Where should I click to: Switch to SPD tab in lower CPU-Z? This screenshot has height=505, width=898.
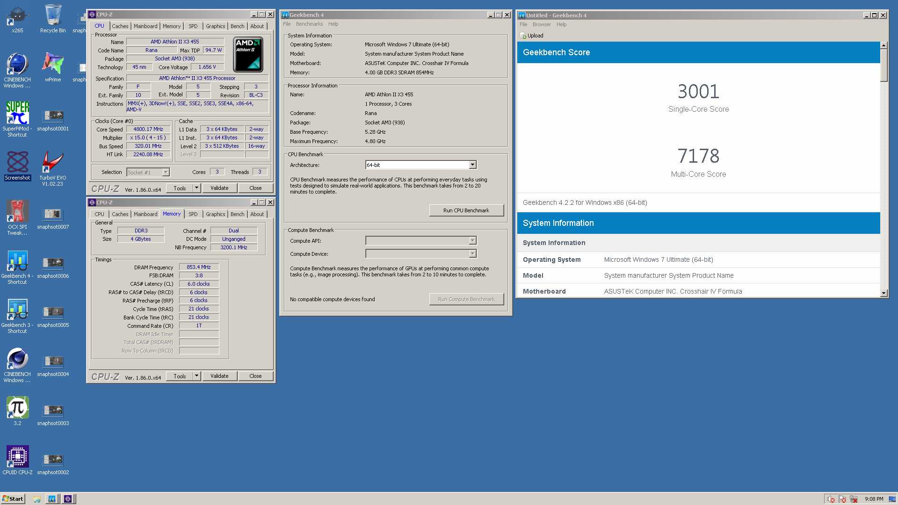(193, 214)
